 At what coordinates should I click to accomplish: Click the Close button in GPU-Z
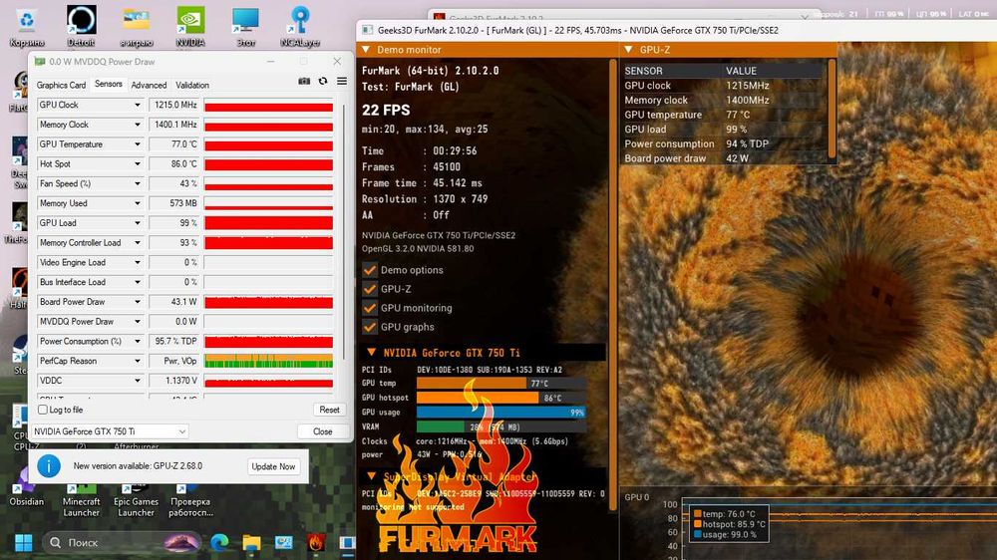[322, 431]
